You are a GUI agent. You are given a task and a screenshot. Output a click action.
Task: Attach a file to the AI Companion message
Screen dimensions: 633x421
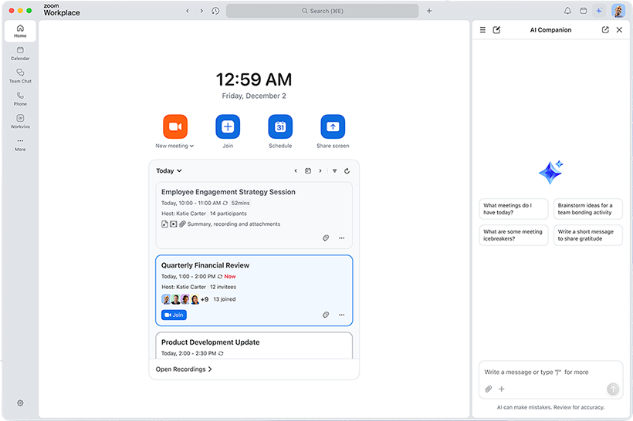[x=488, y=389]
